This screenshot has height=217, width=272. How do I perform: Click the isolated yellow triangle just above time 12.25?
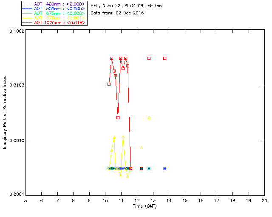coord(142,147)
